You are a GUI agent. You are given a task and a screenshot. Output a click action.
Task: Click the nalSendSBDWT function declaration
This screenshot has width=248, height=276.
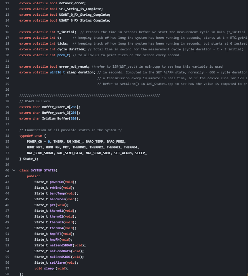click(x=60, y=245)
